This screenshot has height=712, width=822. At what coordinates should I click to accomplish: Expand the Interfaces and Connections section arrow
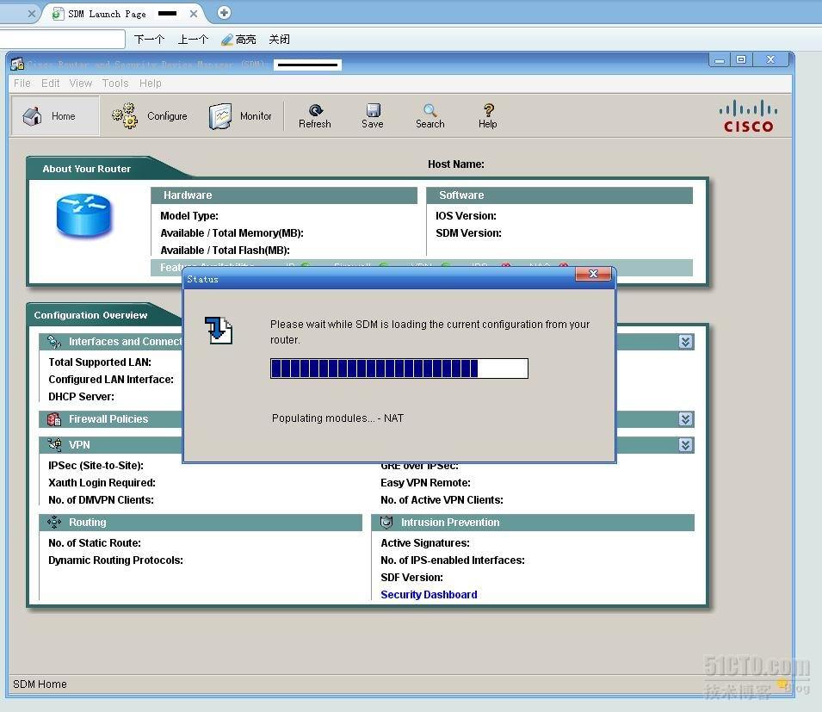point(685,342)
